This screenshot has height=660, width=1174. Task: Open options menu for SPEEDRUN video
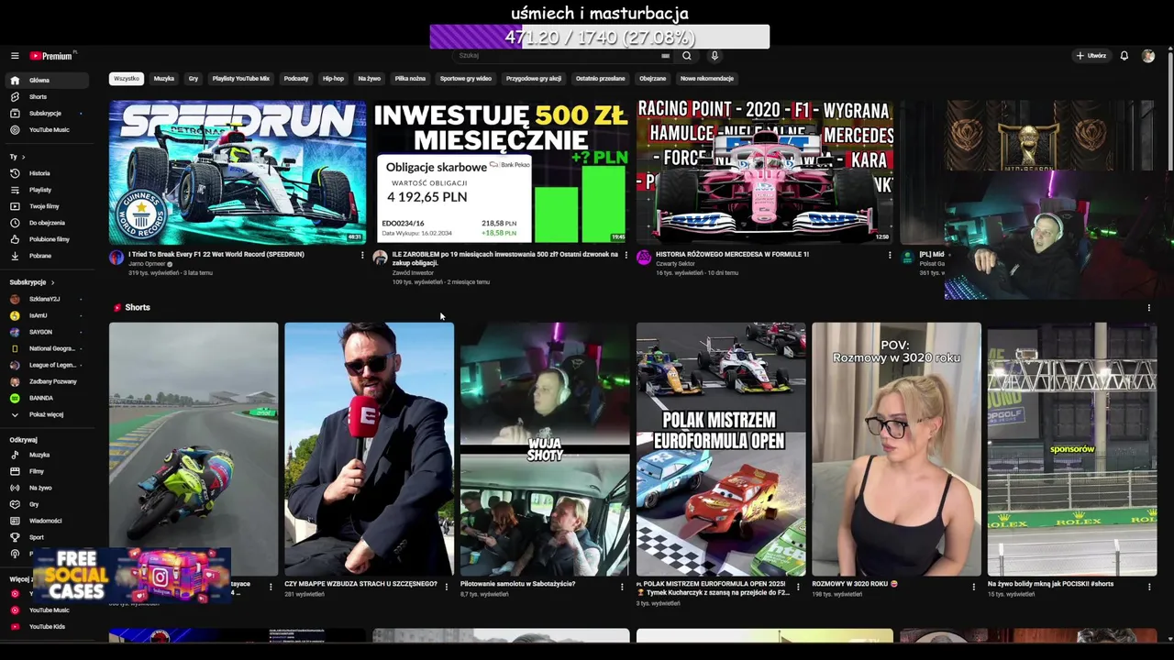[x=362, y=255]
